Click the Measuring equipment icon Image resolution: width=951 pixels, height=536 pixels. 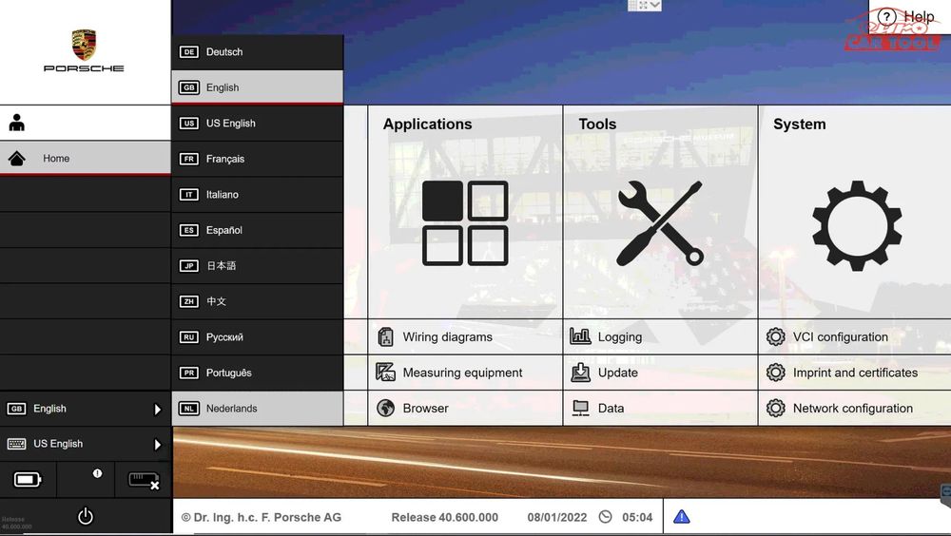point(385,372)
